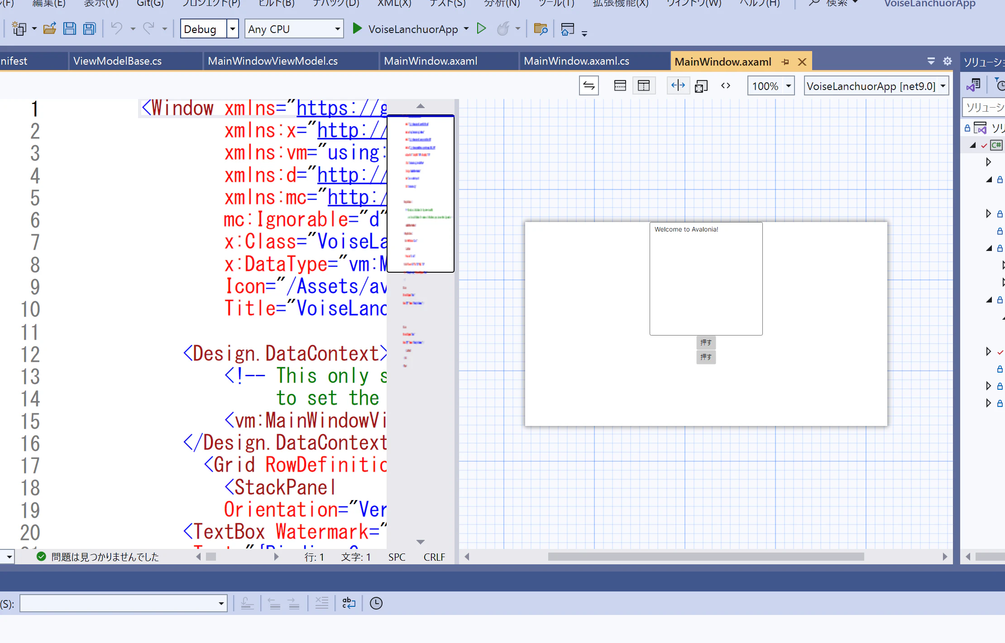Click Start Without Debugging outline play icon
Image resolution: width=1005 pixels, height=643 pixels.
[x=481, y=29]
